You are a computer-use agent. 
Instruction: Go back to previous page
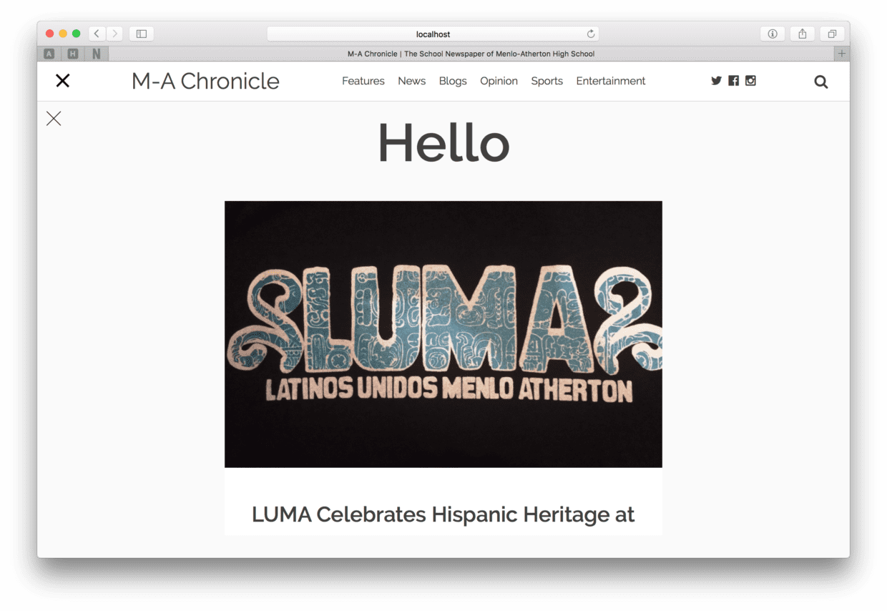pos(97,34)
